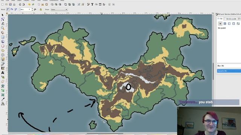Switch to the Fill tab

pyautogui.click(x=220, y=19)
